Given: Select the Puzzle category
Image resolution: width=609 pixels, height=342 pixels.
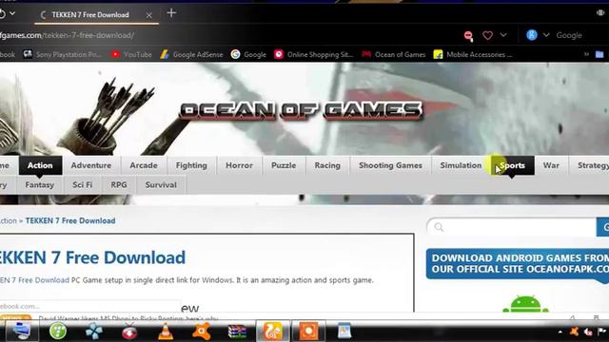Looking at the screenshot, I should pyautogui.click(x=284, y=165).
